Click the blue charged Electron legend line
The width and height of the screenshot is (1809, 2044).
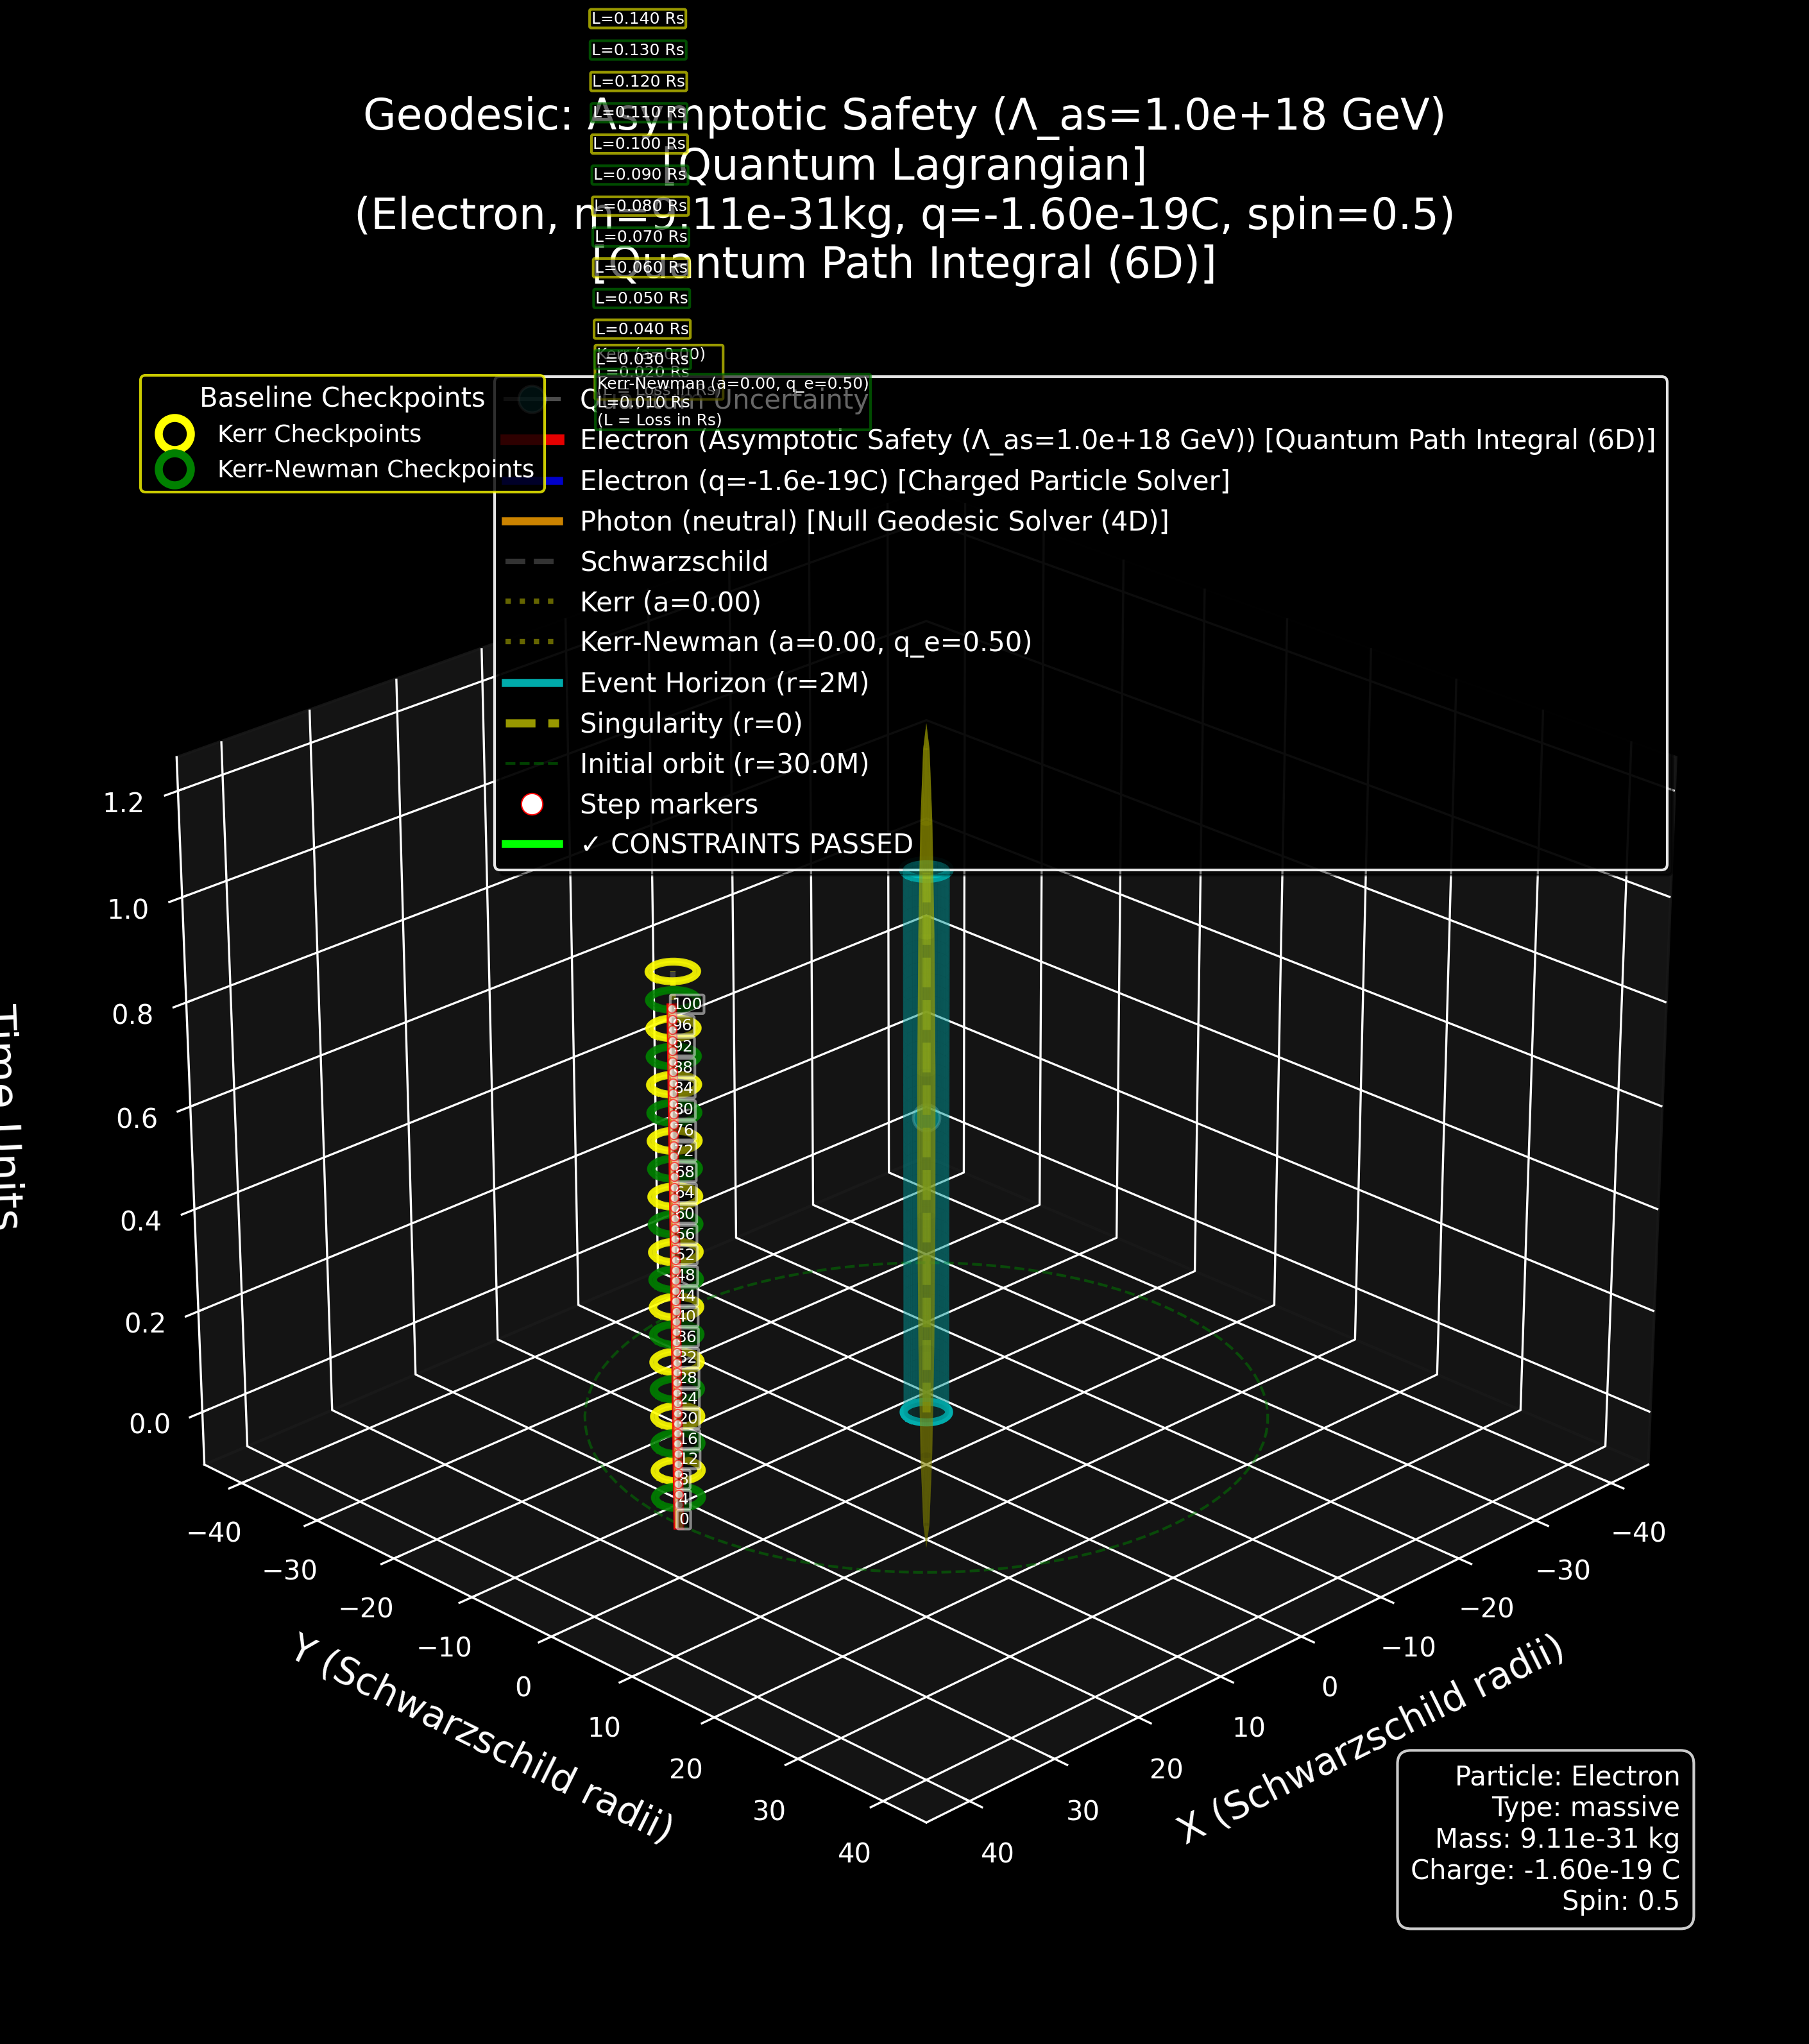pos(532,481)
